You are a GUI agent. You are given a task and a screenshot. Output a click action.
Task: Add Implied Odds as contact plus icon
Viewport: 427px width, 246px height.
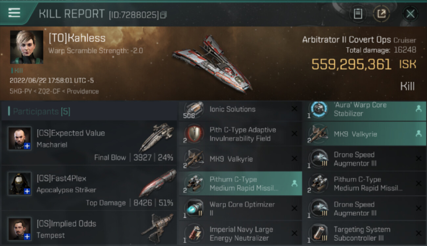28,236
